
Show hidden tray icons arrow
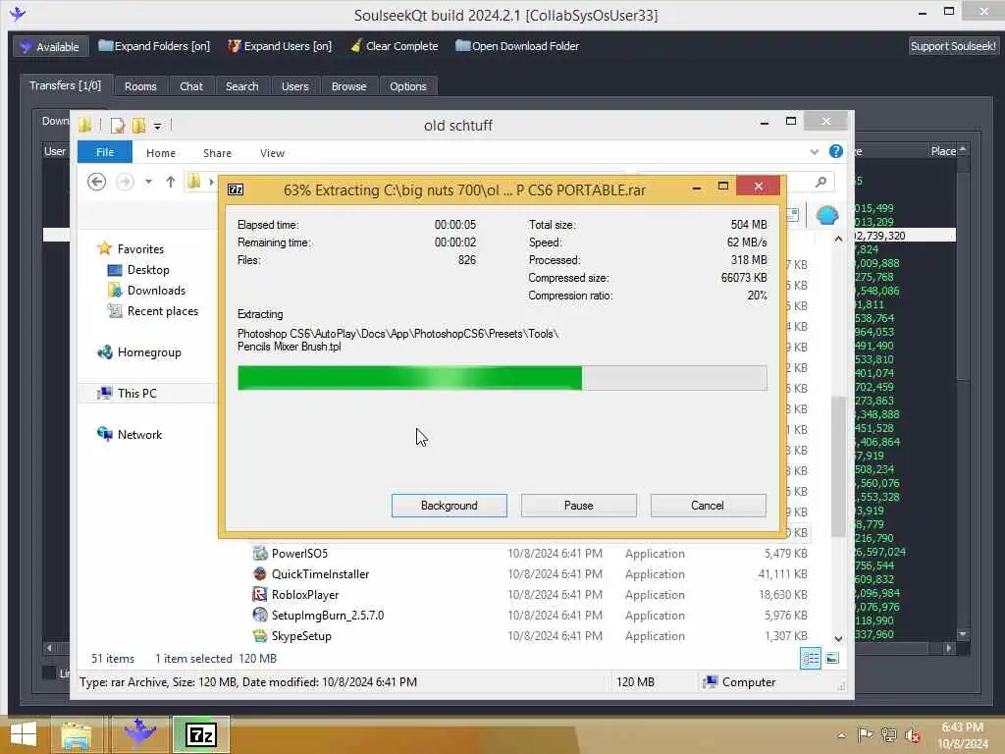pyautogui.click(x=841, y=735)
